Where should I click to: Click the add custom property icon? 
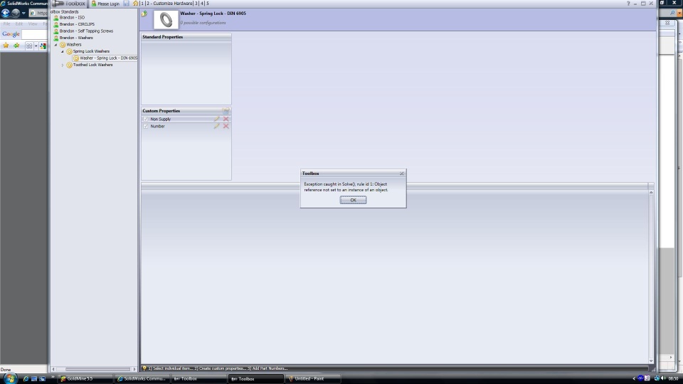tap(226, 111)
